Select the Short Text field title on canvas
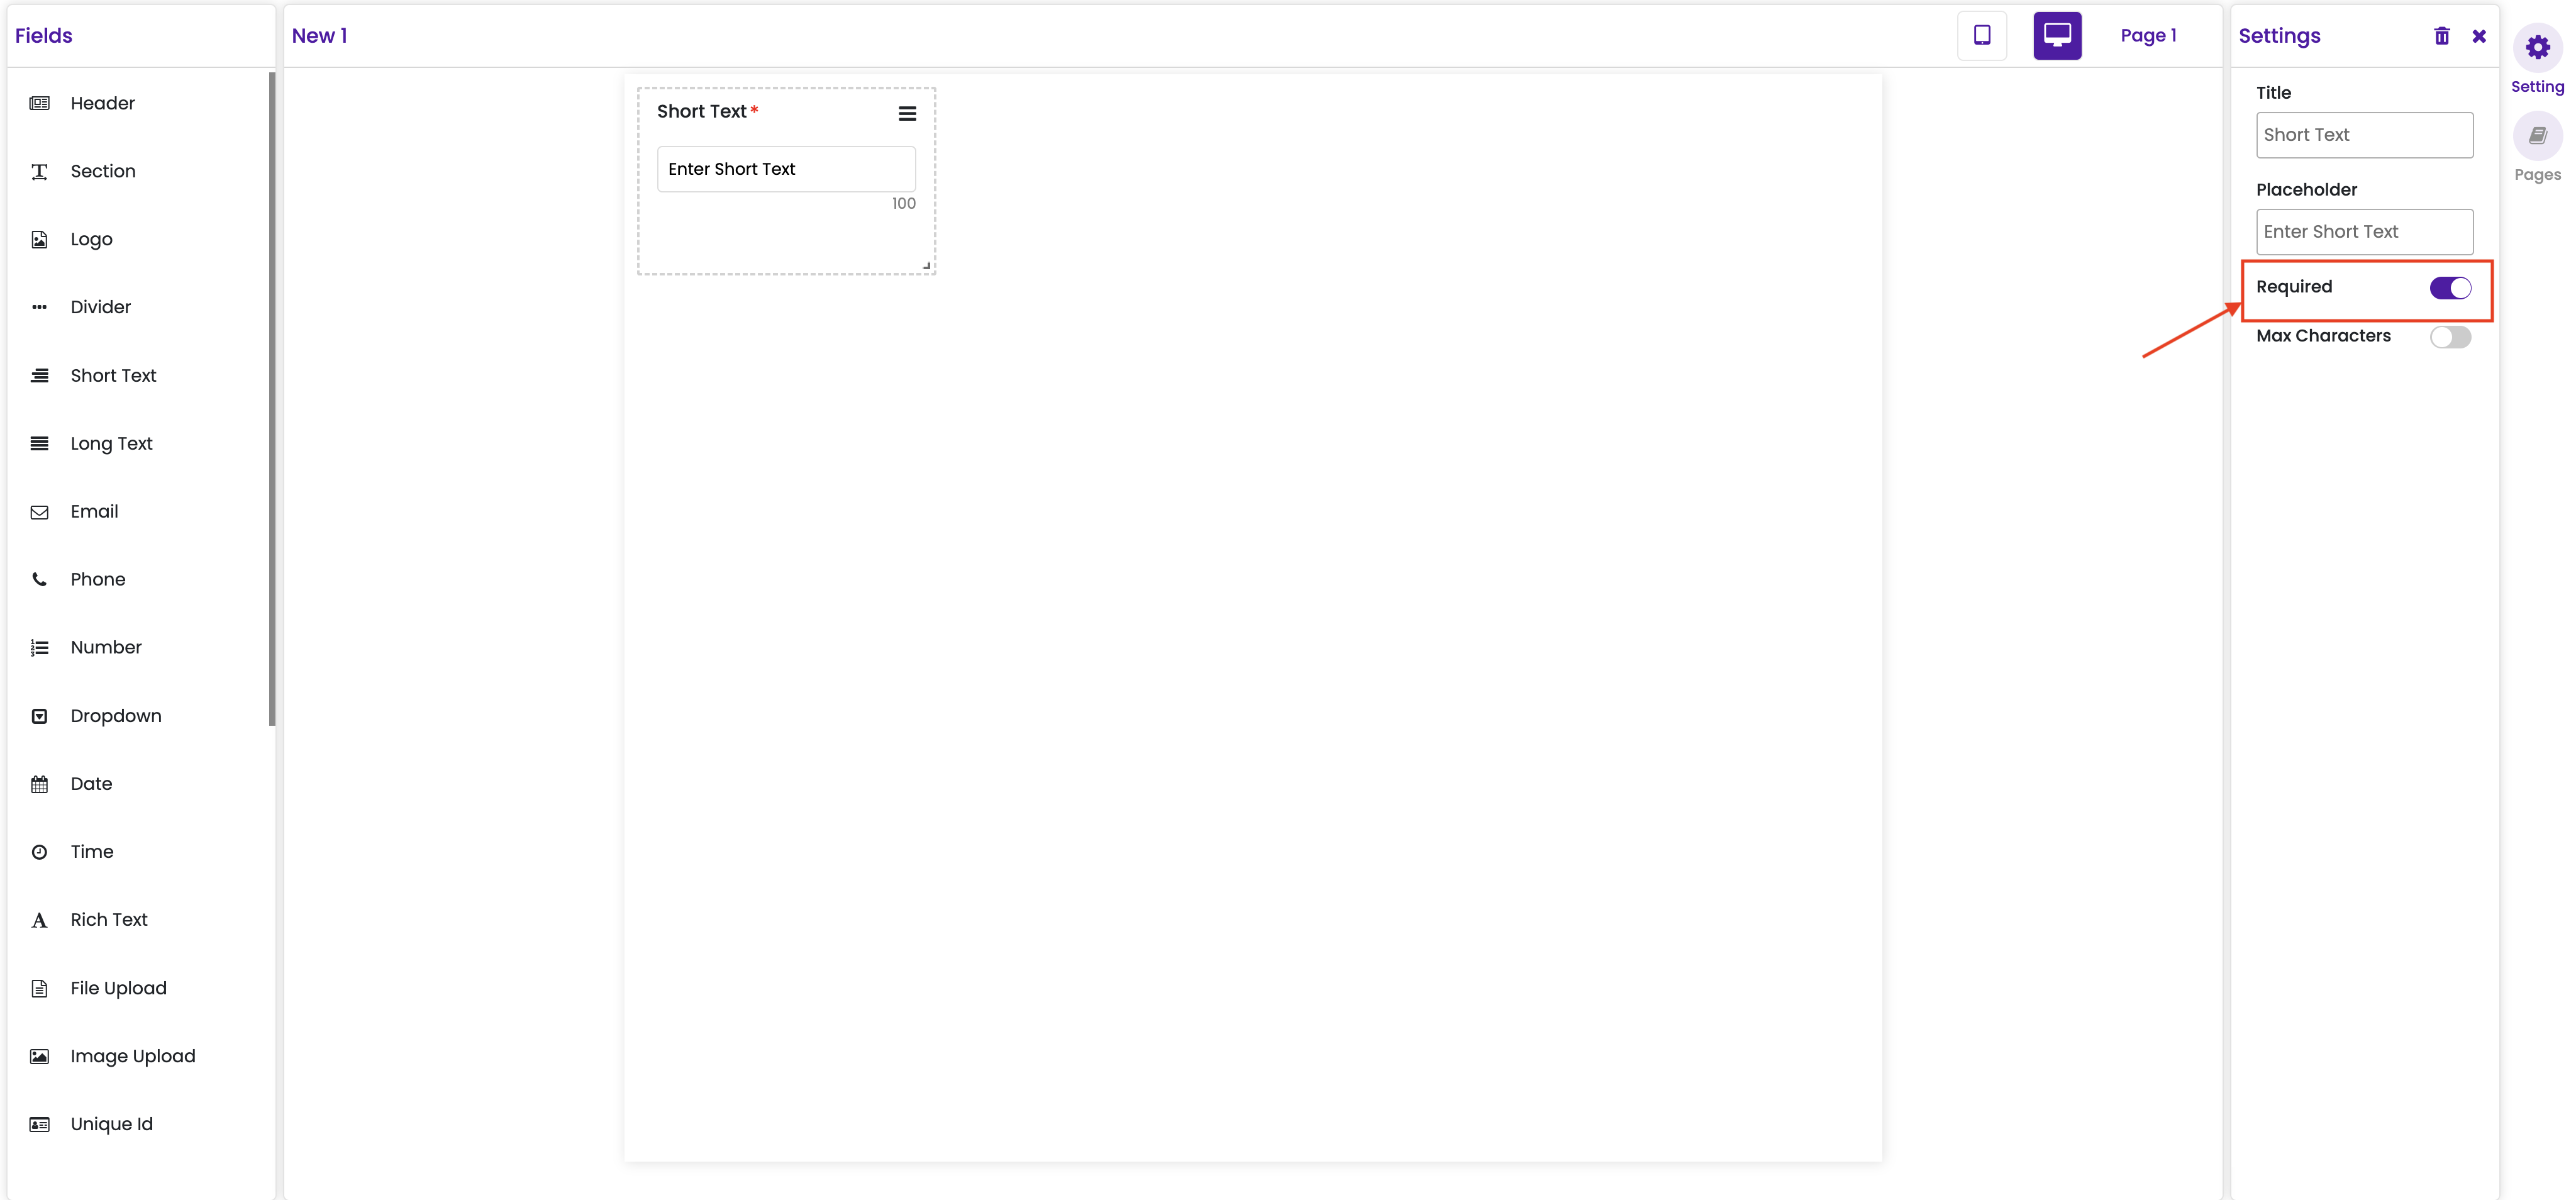Screen dimensions: 2576x1200 click(x=701, y=112)
